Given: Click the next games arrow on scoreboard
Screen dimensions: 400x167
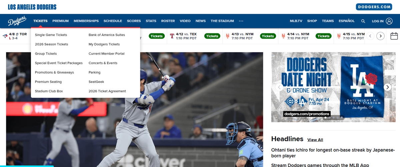Looking at the screenshot, I should tap(381, 36).
